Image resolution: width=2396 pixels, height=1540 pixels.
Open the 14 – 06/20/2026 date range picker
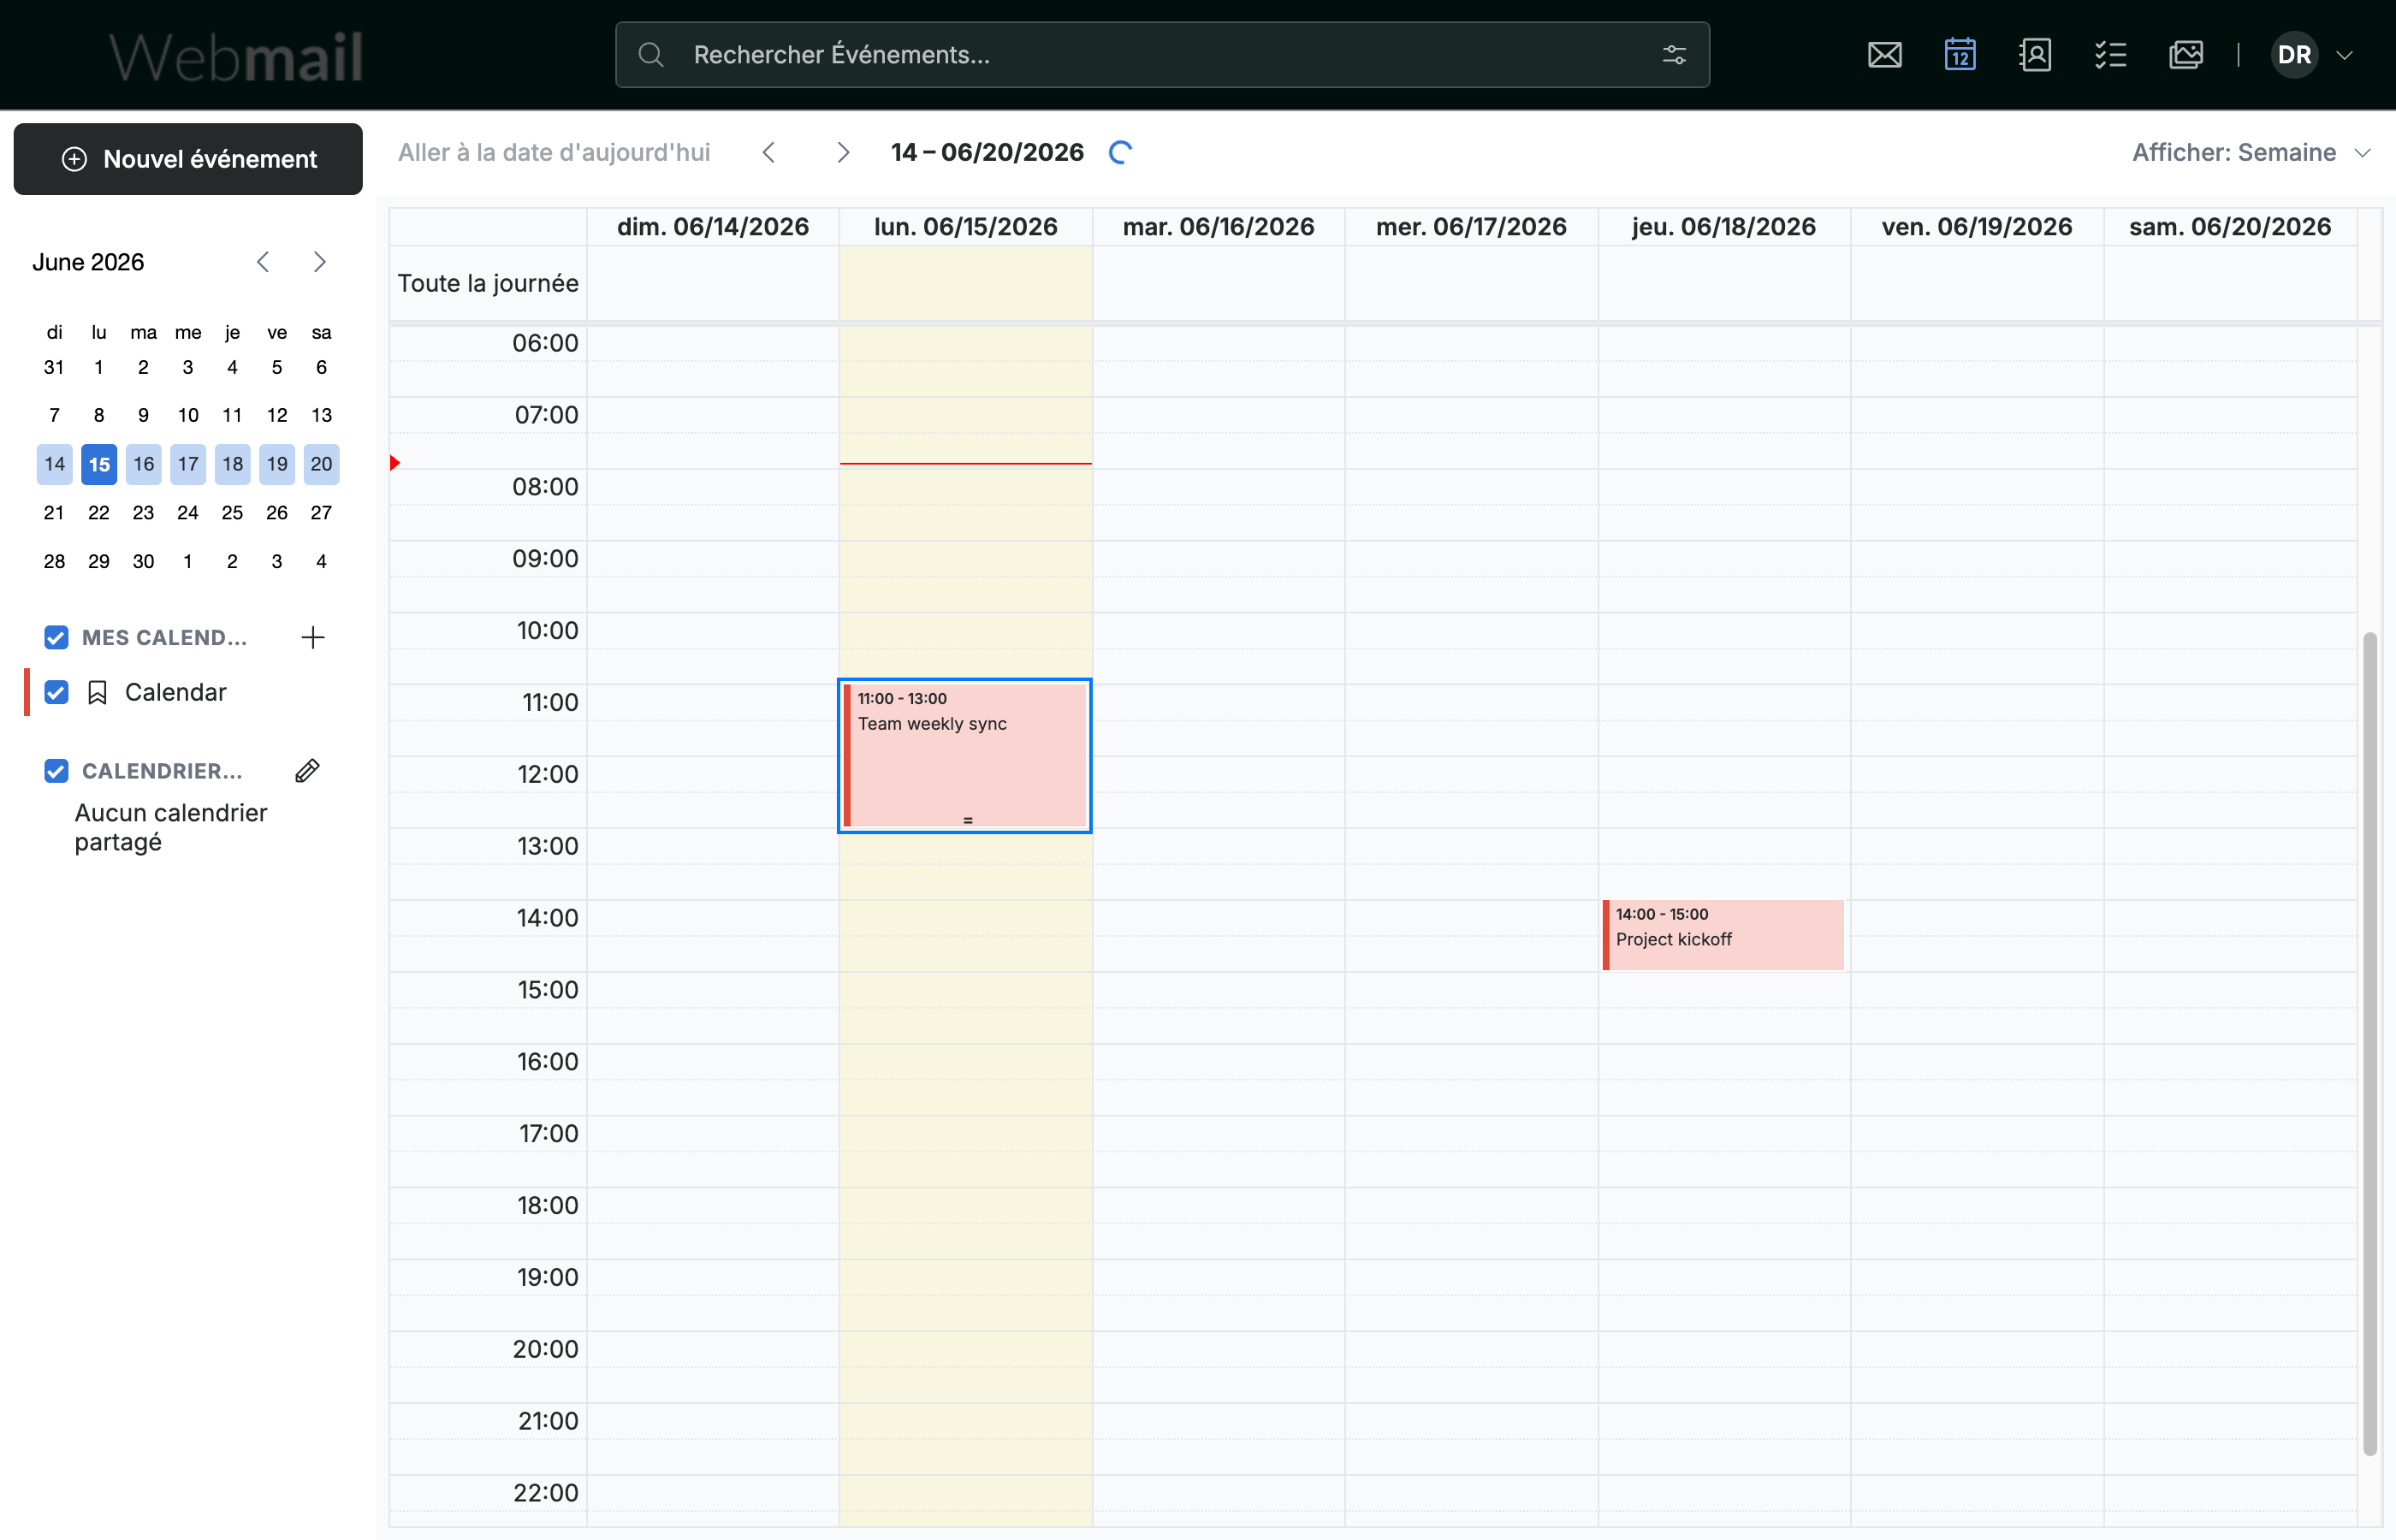pos(987,152)
